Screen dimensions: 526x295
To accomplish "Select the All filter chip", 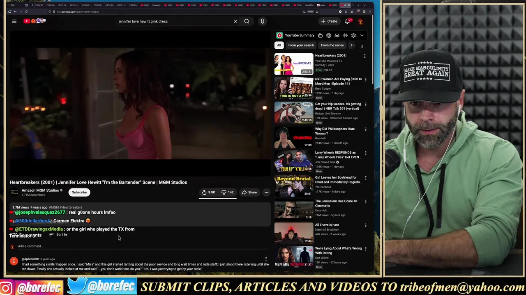I will point(279,45).
